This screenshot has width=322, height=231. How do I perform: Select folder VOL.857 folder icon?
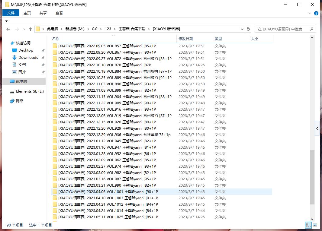coord(55,46)
